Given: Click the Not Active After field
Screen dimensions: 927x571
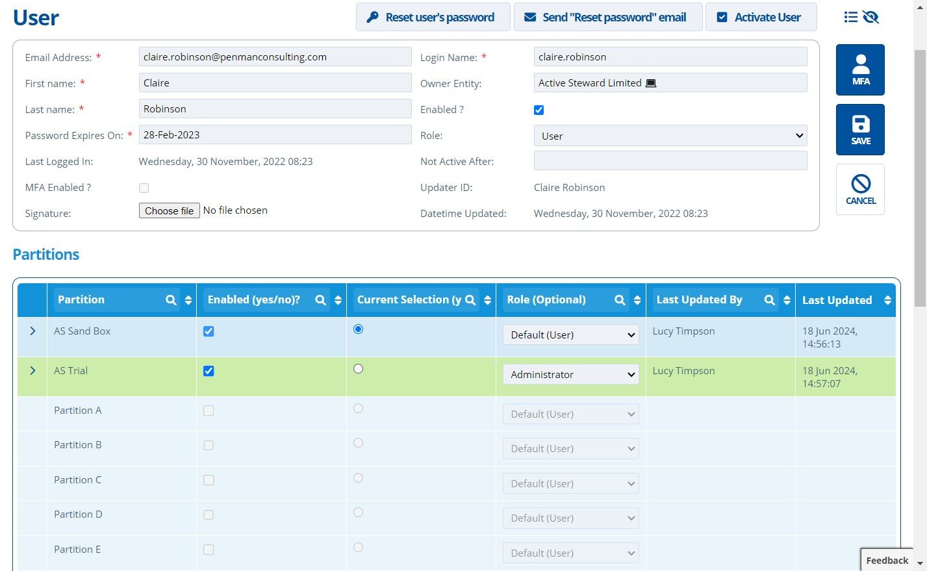Looking at the screenshot, I should [670, 160].
